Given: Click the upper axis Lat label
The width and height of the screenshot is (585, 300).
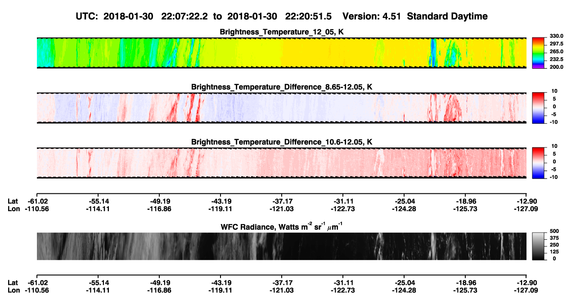Looking at the screenshot, I should click(x=13, y=201).
